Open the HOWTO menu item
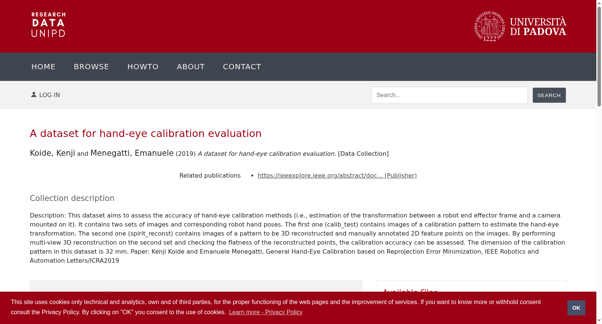The width and height of the screenshot is (602, 324). [x=143, y=67]
